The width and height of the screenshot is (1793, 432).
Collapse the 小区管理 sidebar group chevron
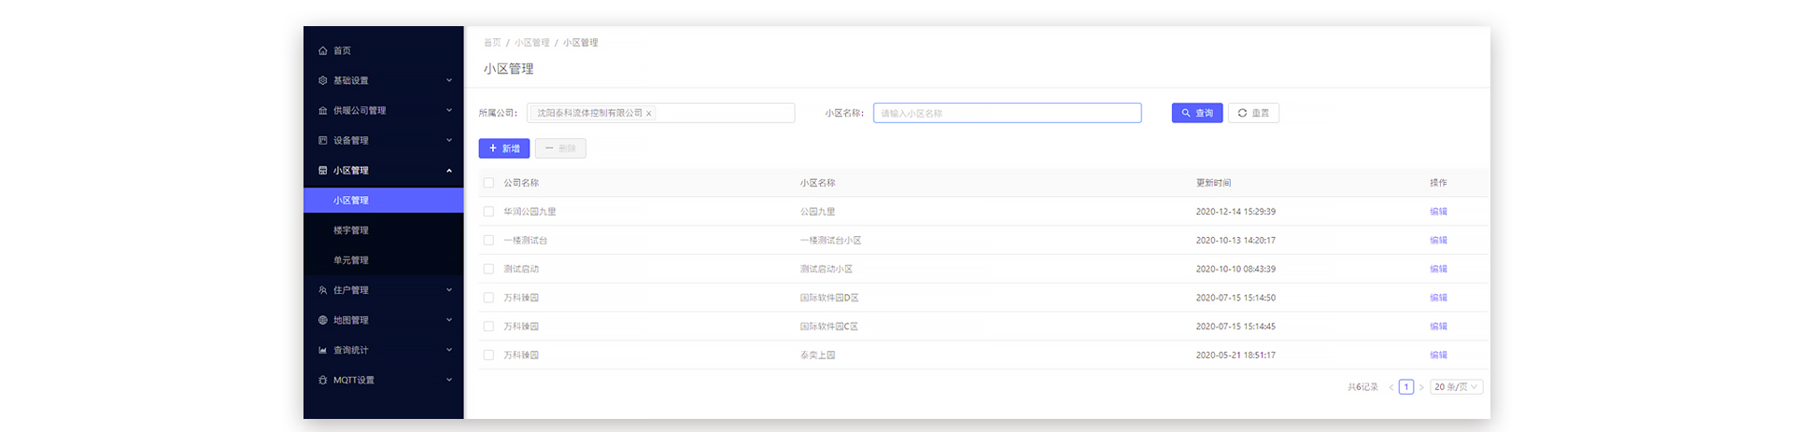click(x=449, y=171)
